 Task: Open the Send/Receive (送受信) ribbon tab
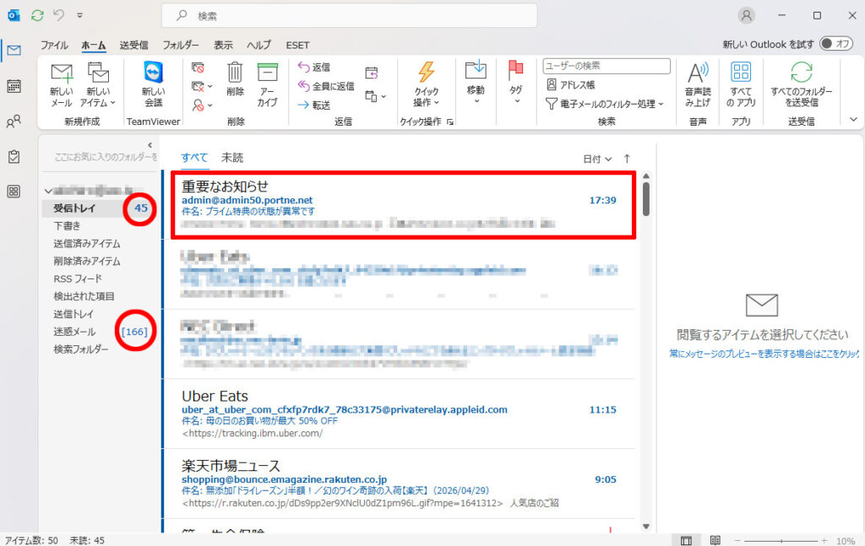point(133,45)
